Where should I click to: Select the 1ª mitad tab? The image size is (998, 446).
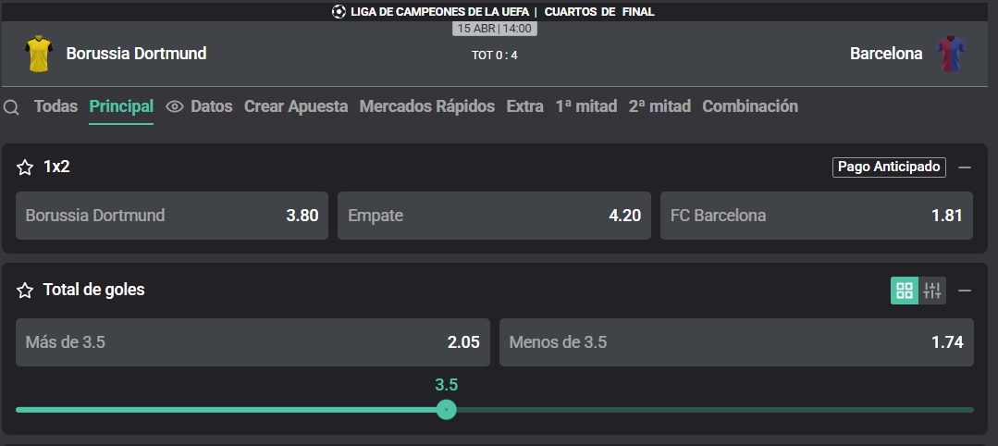tap(586, 106)
